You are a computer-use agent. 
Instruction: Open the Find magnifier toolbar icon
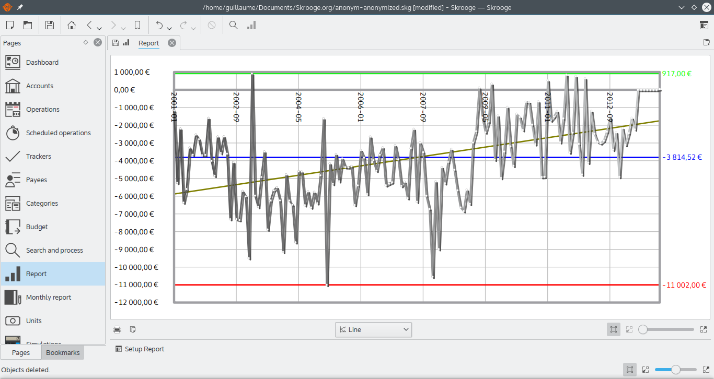[234, 25]
